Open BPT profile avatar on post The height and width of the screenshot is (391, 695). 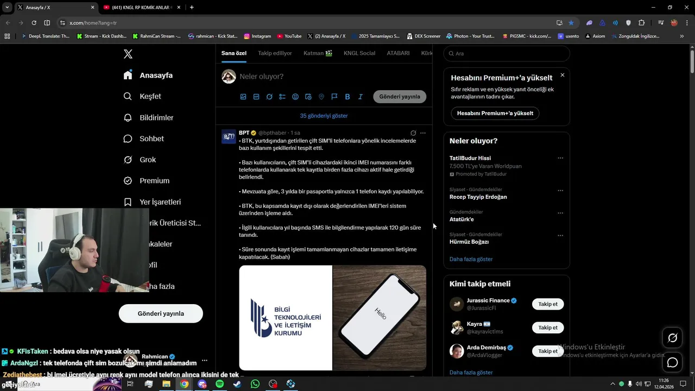[x=229, y=136]
